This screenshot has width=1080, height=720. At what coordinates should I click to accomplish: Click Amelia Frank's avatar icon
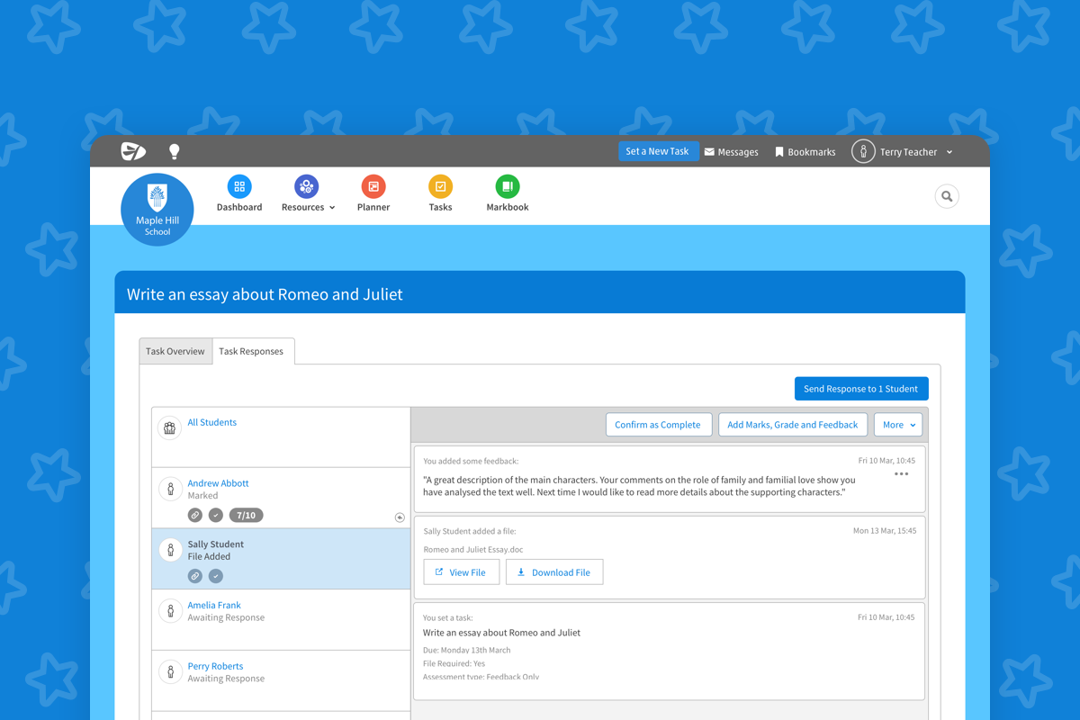[170, 611]
